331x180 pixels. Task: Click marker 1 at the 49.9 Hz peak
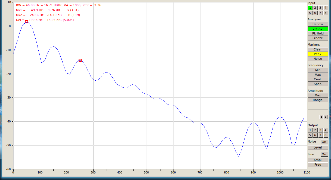27,22
